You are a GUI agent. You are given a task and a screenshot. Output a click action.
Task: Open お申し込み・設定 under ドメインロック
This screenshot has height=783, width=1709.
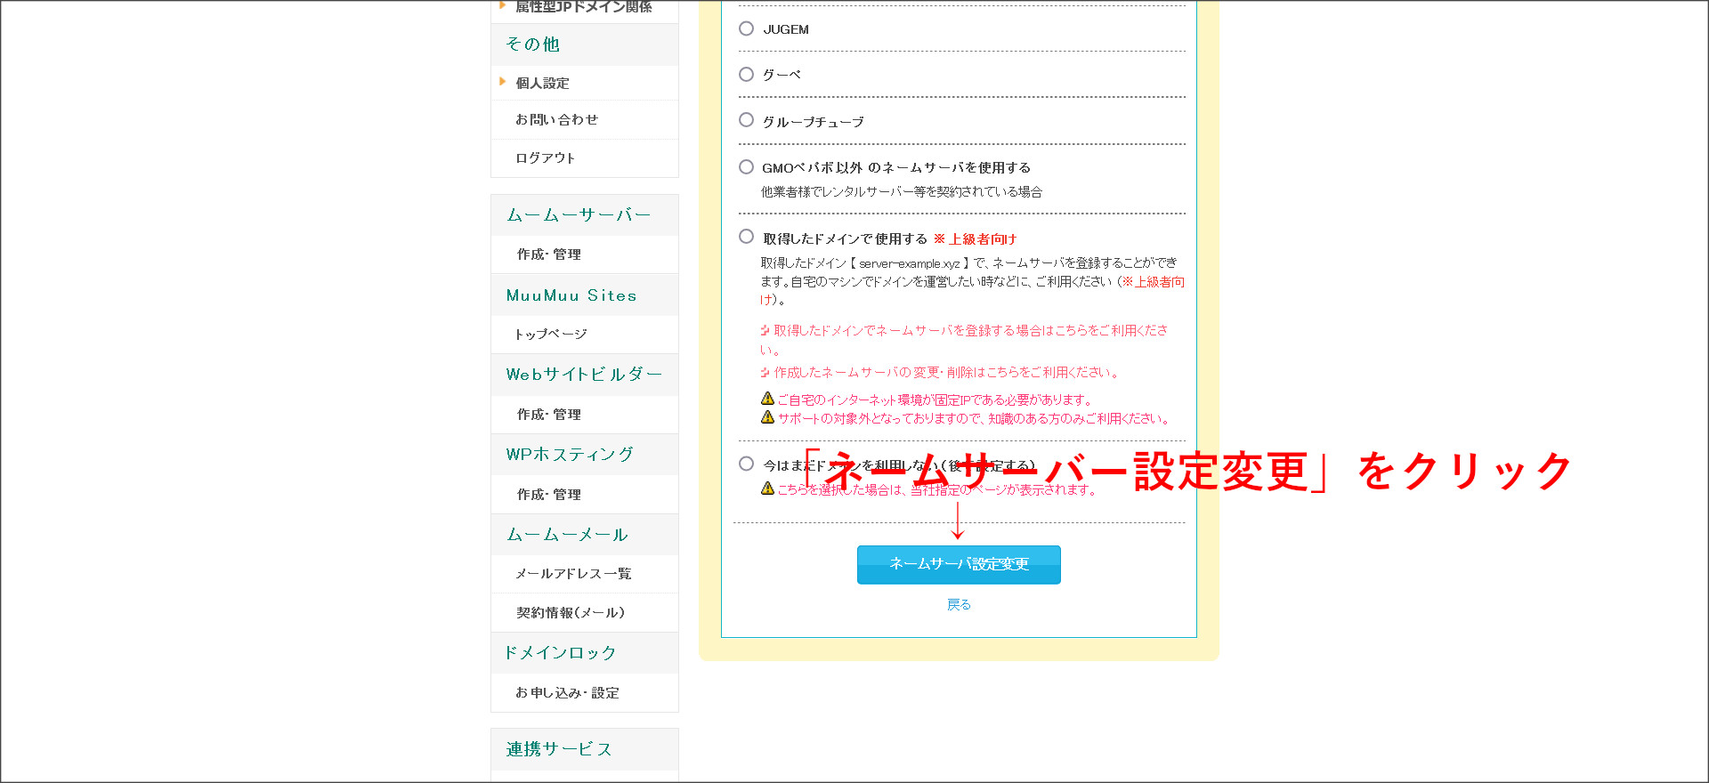point(567,692)
